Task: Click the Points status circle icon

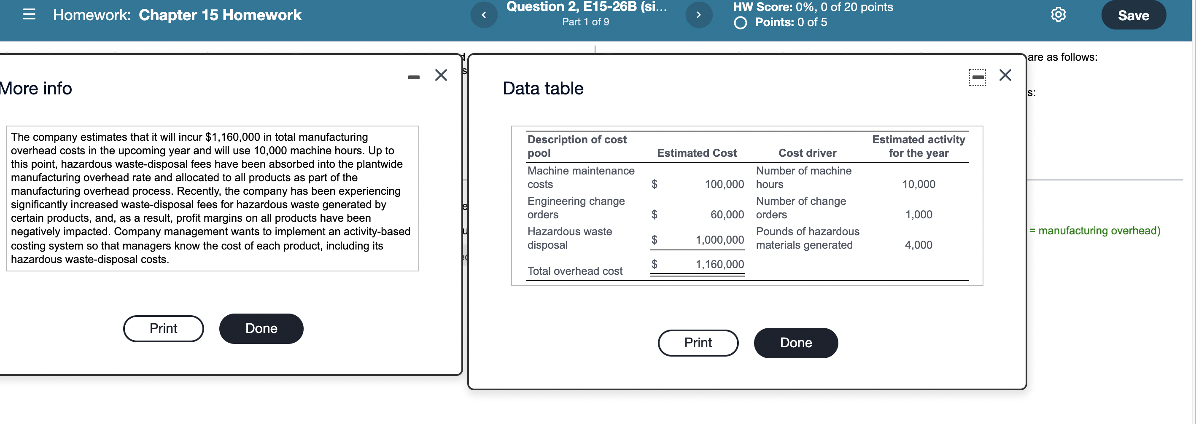Action: coord(741,23)
